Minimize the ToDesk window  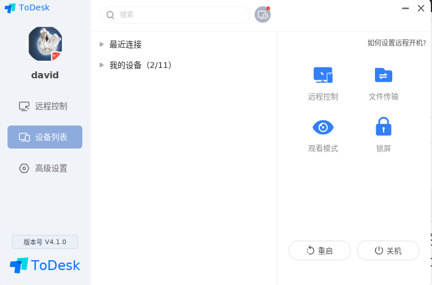point(406,8)
